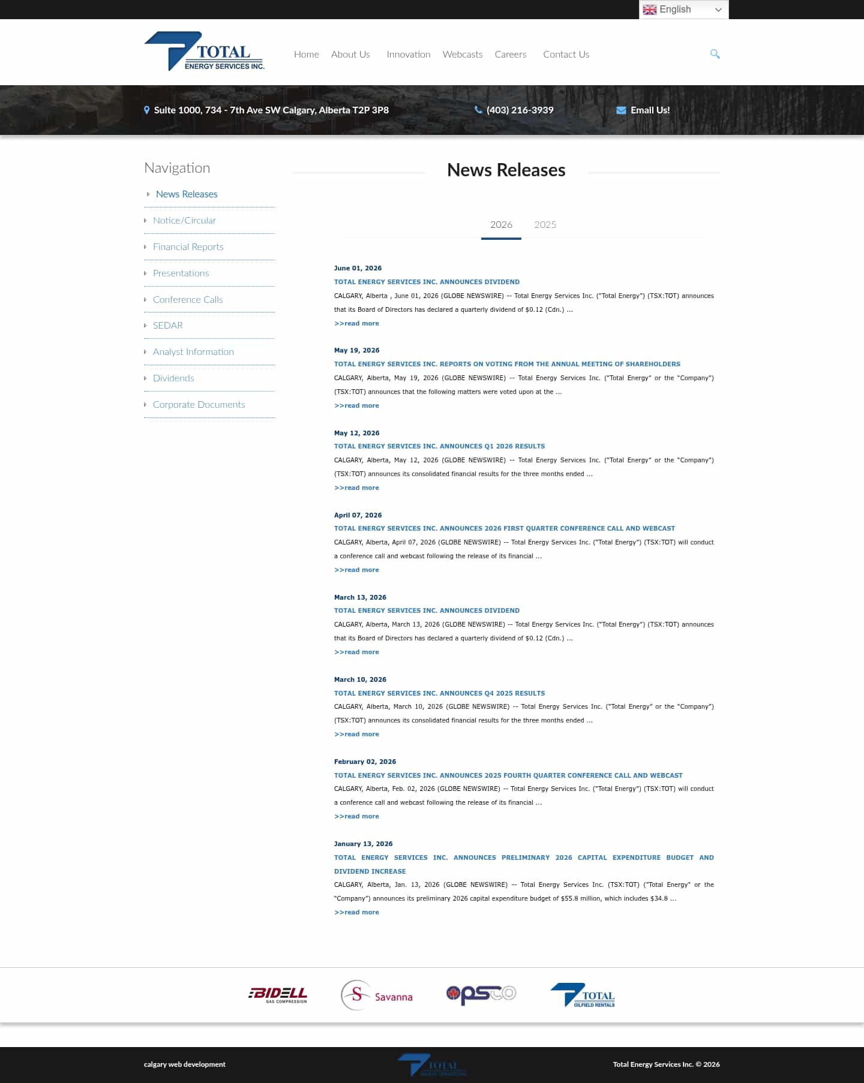Click read more under May 12, 2026
The height and width of the screenshot is (1083, 864).
coord(356,488)
